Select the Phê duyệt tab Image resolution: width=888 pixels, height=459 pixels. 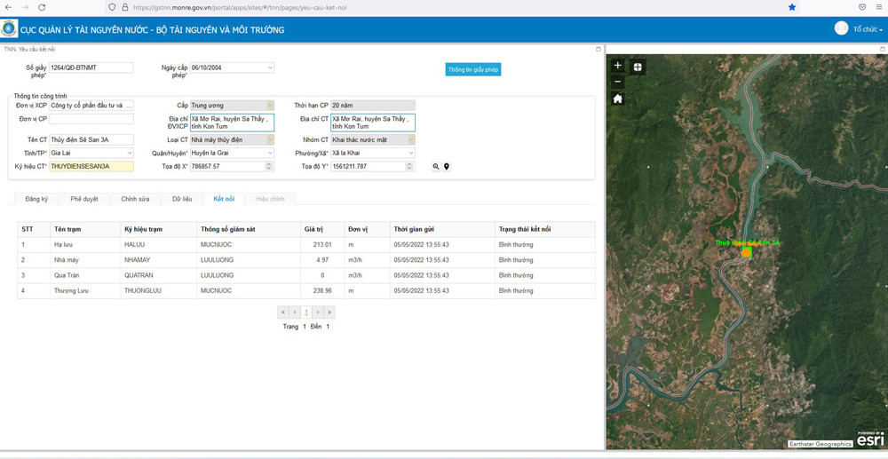(84, 199)
